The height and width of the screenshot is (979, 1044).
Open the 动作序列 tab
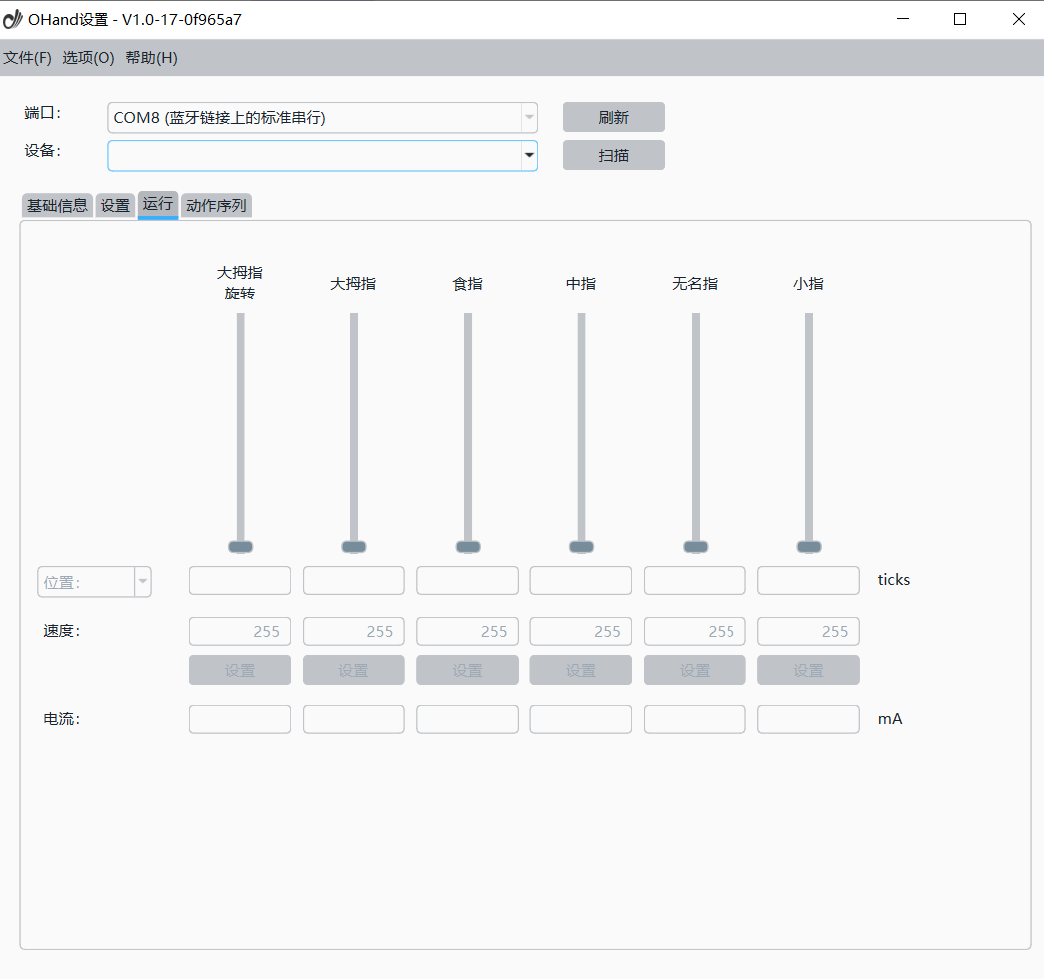point(216,205)
